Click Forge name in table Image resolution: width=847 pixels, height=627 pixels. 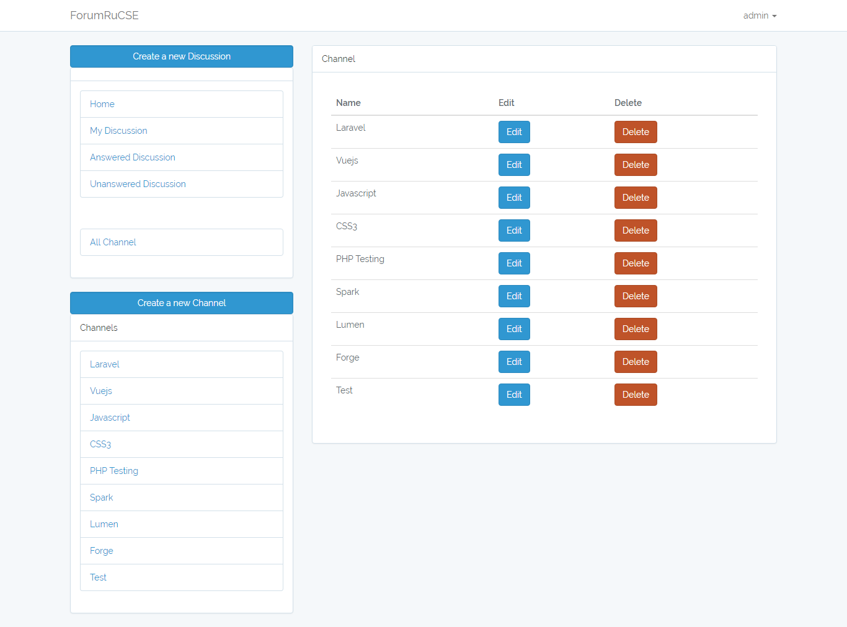(x=348, y=357)
